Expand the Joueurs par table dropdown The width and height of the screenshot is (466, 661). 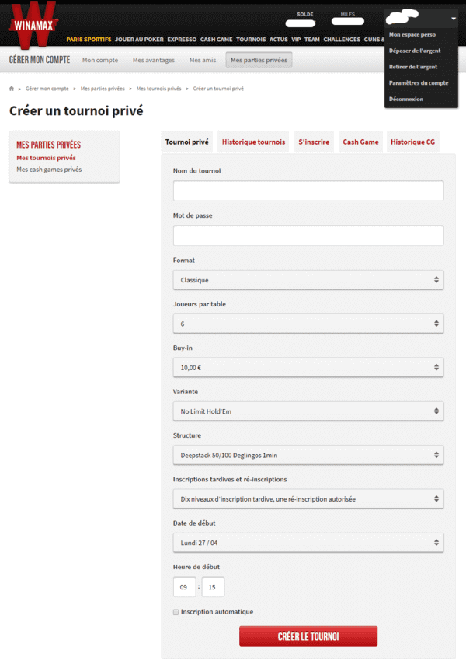click(308, 324)
